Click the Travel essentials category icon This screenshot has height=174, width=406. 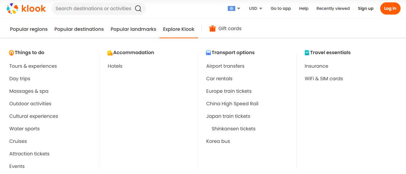click(307, 53)
